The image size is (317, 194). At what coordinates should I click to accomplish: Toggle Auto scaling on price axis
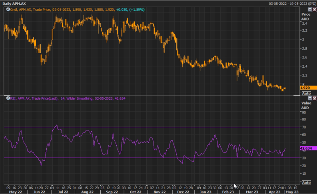point(306,93)
